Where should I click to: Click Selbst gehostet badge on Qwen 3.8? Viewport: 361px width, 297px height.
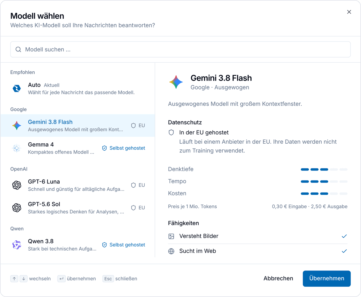(x=124, y=245)
